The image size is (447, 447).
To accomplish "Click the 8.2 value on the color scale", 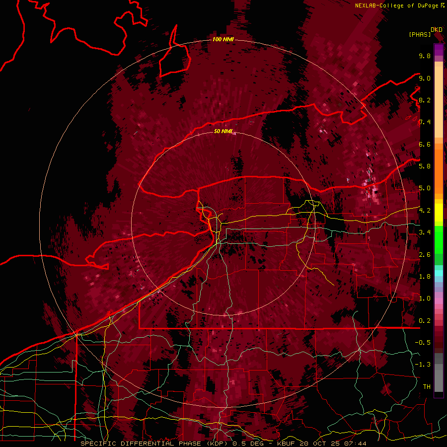I will pos(425,100).
